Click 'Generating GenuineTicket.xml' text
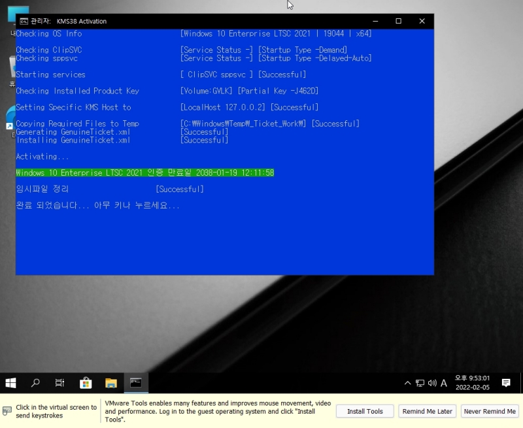Viewport: 523px width, 428px height. pos(73,132)
